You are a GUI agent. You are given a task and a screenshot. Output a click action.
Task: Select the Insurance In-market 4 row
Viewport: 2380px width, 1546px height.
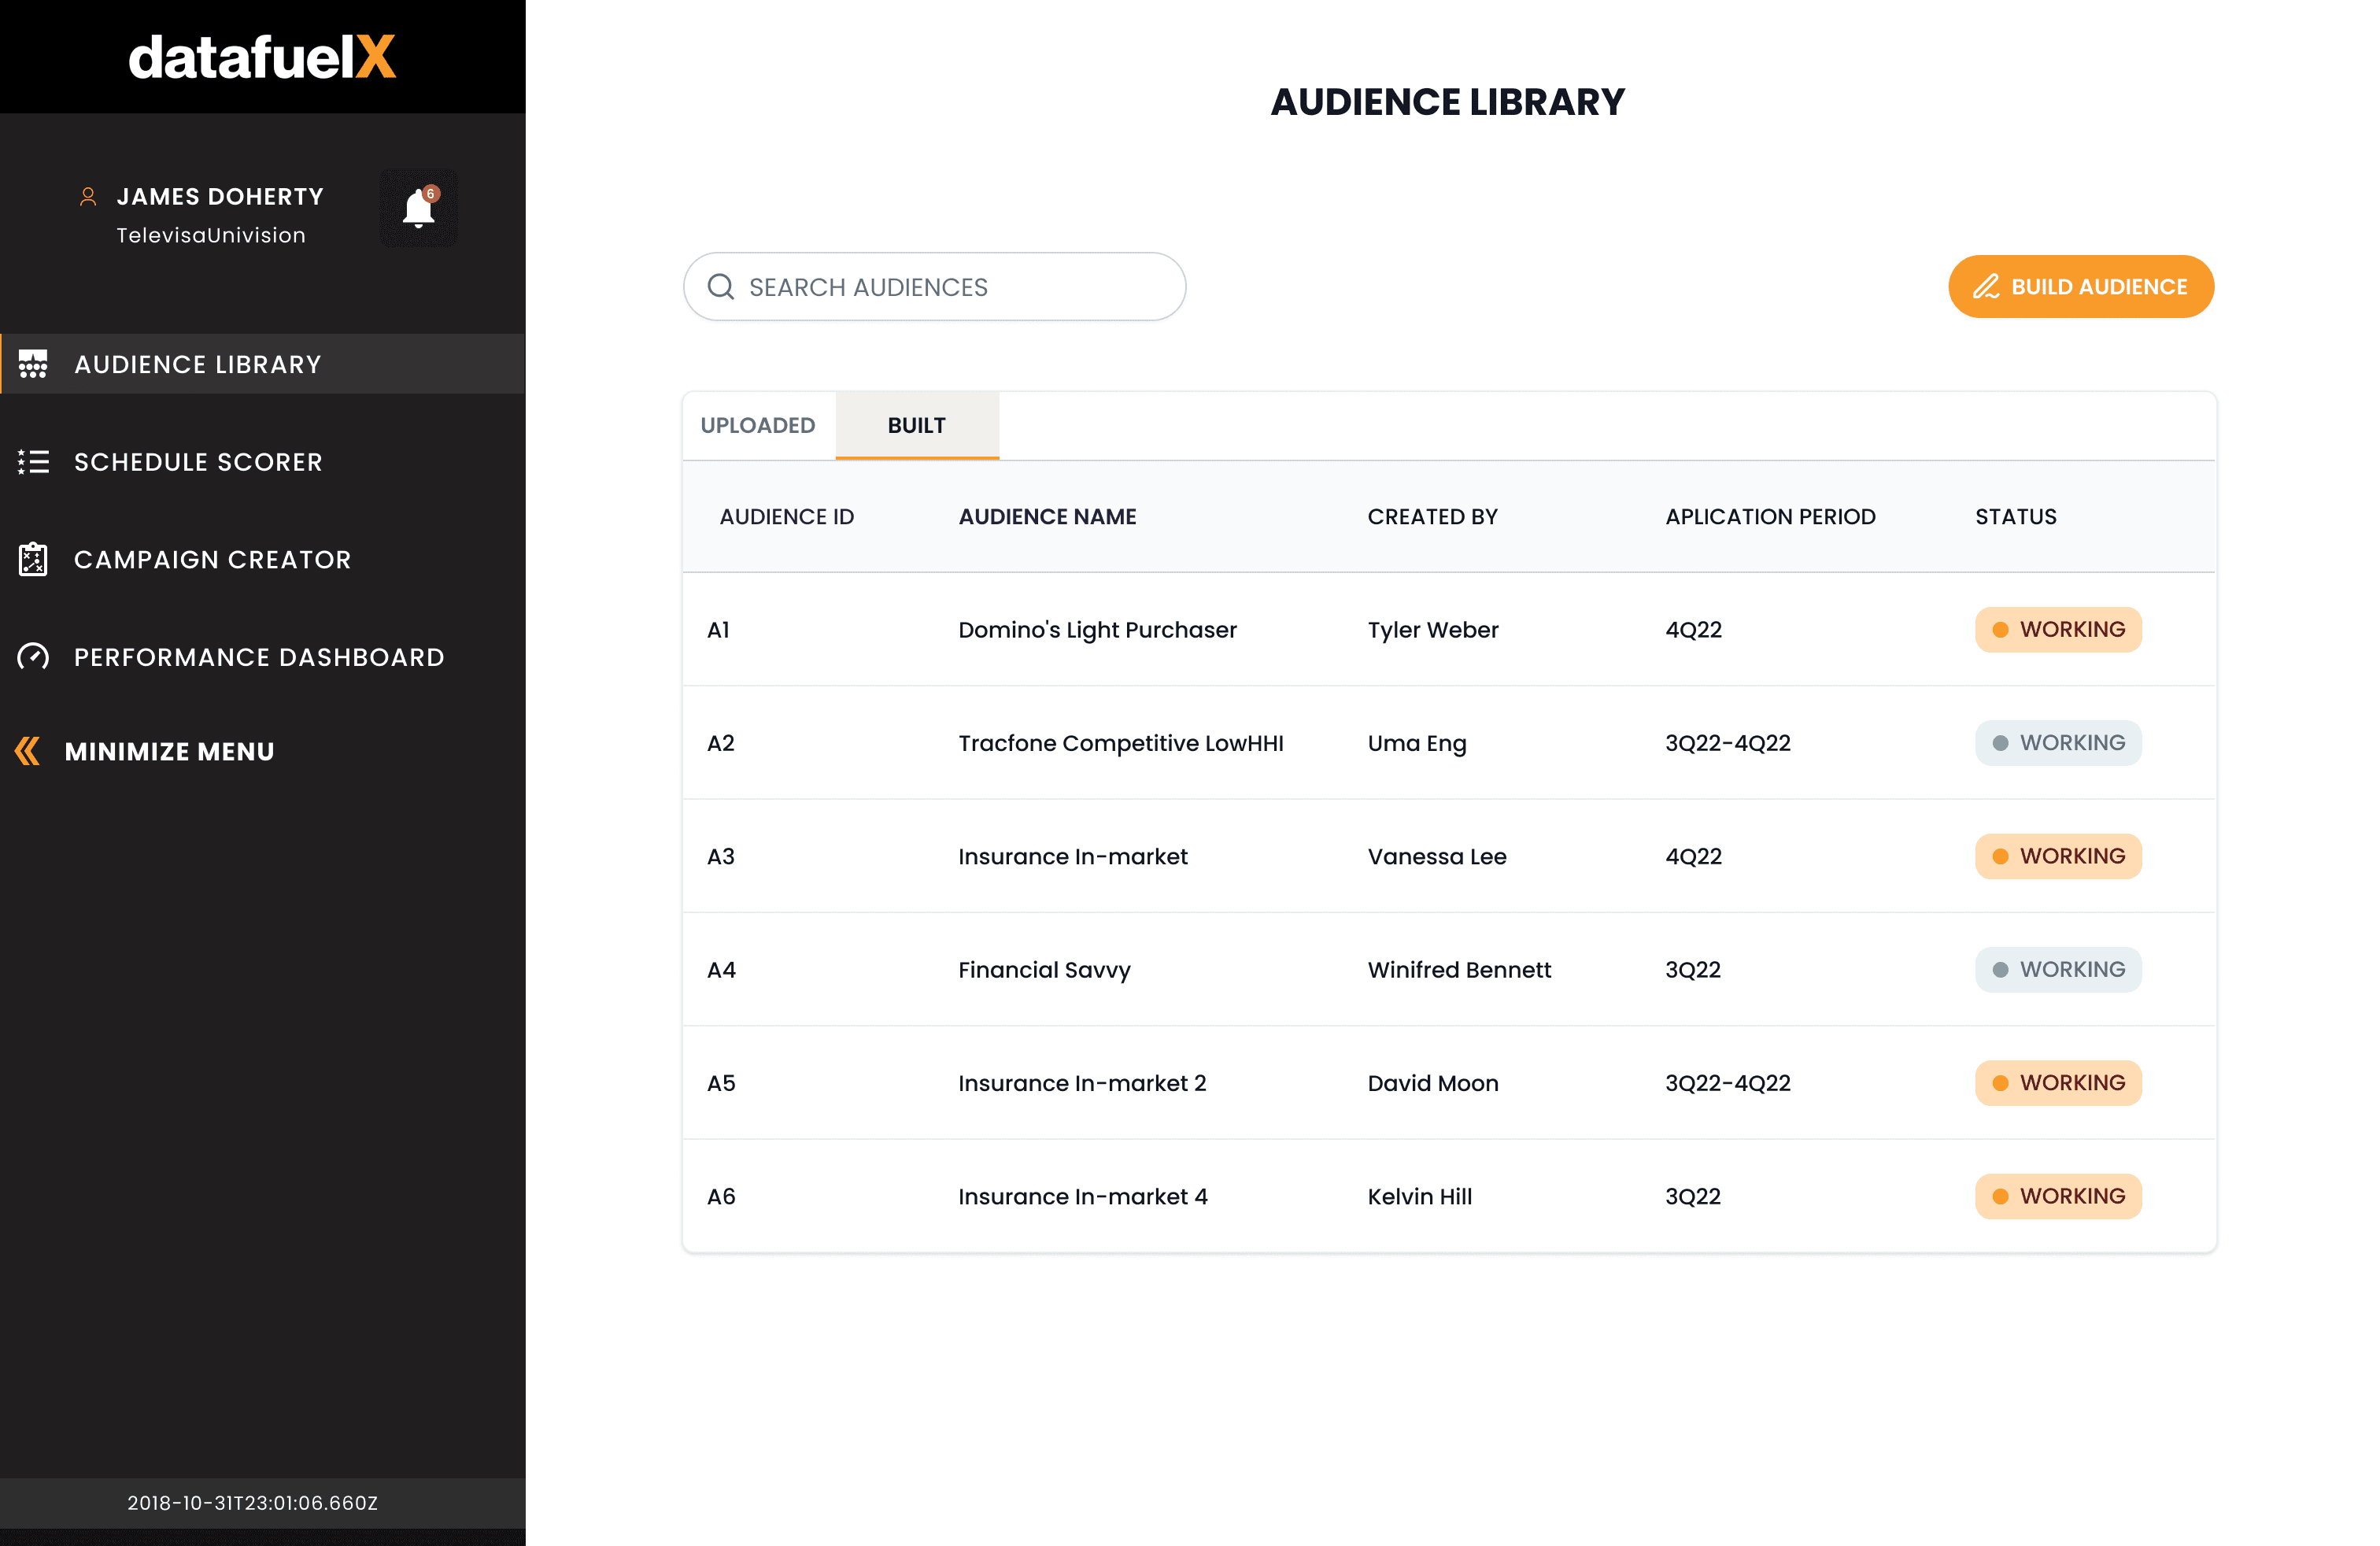point(1449,1196)
